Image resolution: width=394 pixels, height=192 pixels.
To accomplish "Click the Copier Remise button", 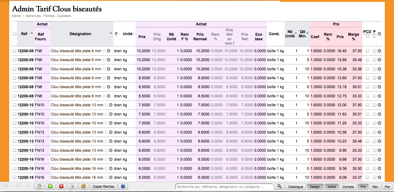I will 103,187.
